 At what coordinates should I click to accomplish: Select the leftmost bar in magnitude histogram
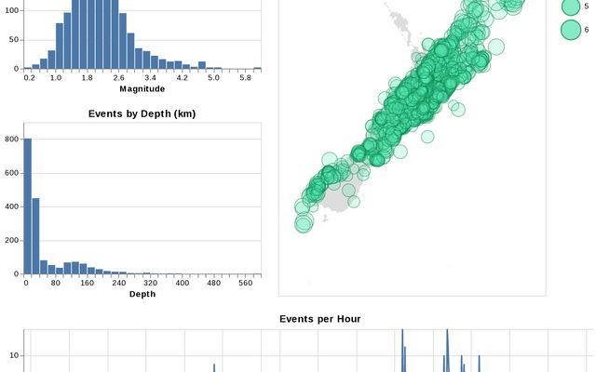point(28,68)
